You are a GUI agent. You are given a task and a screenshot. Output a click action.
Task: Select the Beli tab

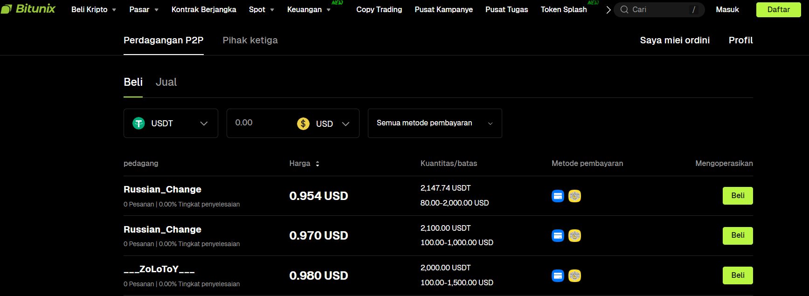coord(133,82)
